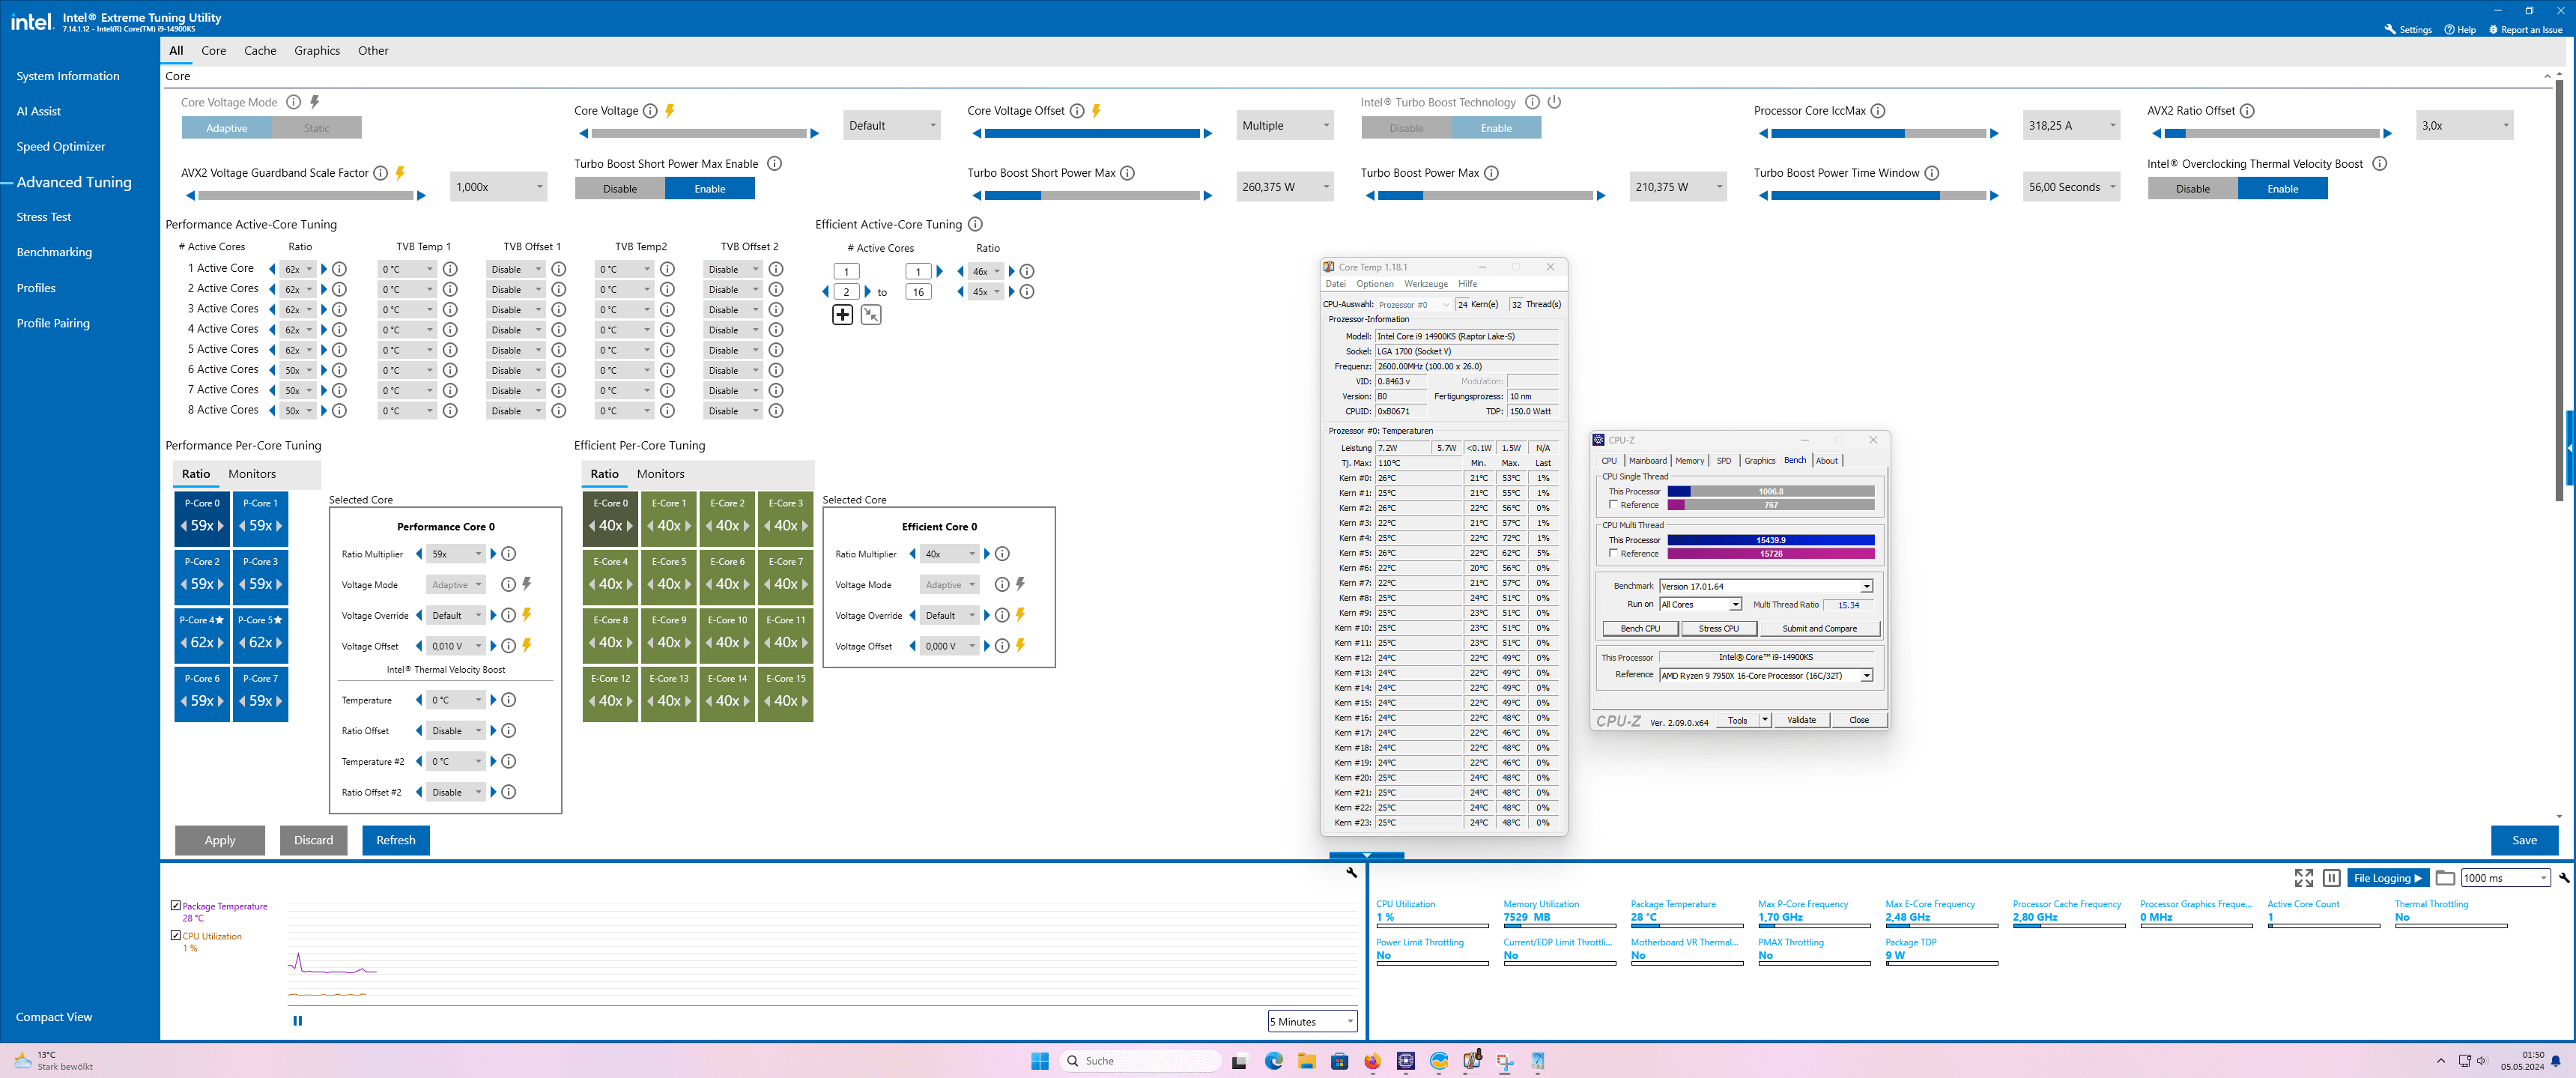Open info for Processor Core IccMax
This screenshot has width=2576, height=1078.
point(1877,111)
